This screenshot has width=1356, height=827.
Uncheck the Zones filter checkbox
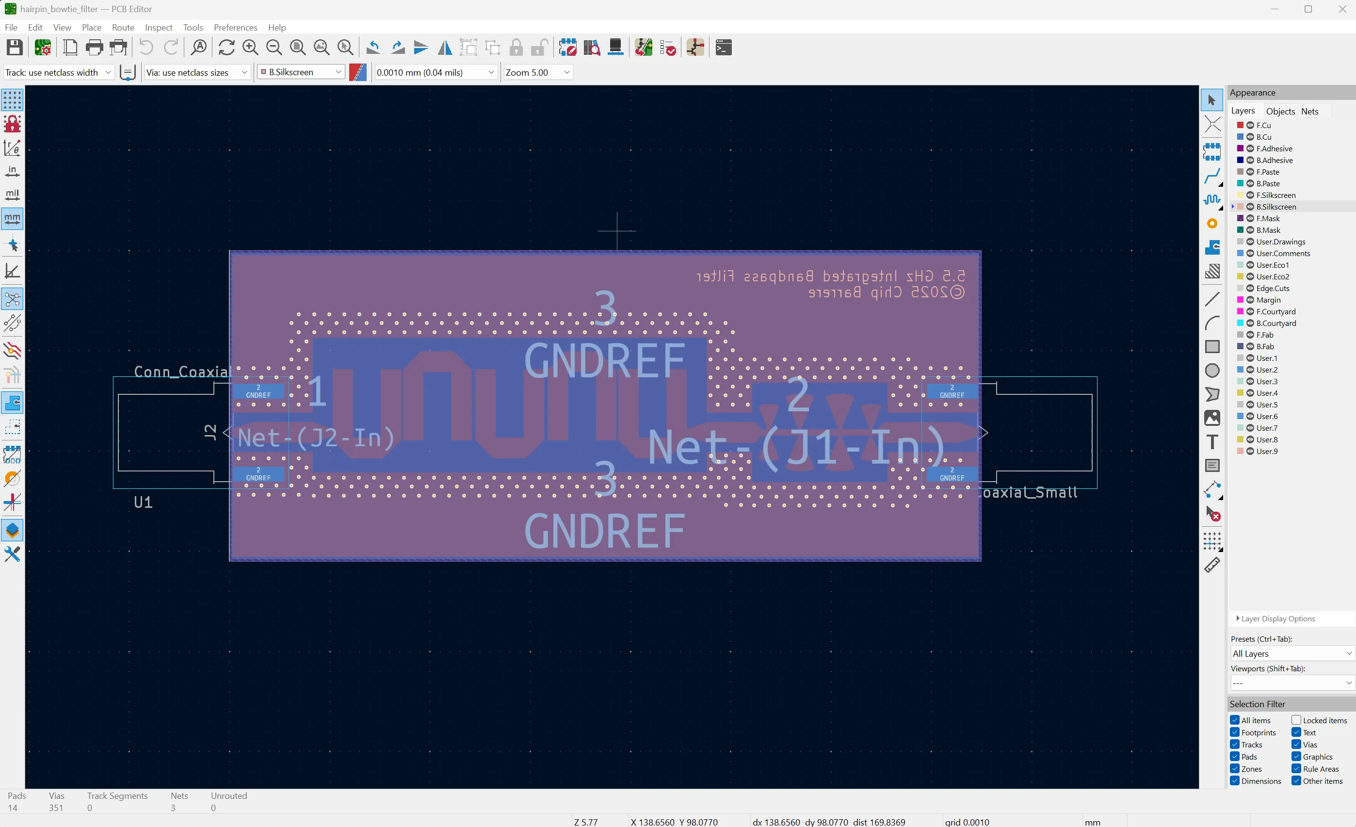[1235, 768]
